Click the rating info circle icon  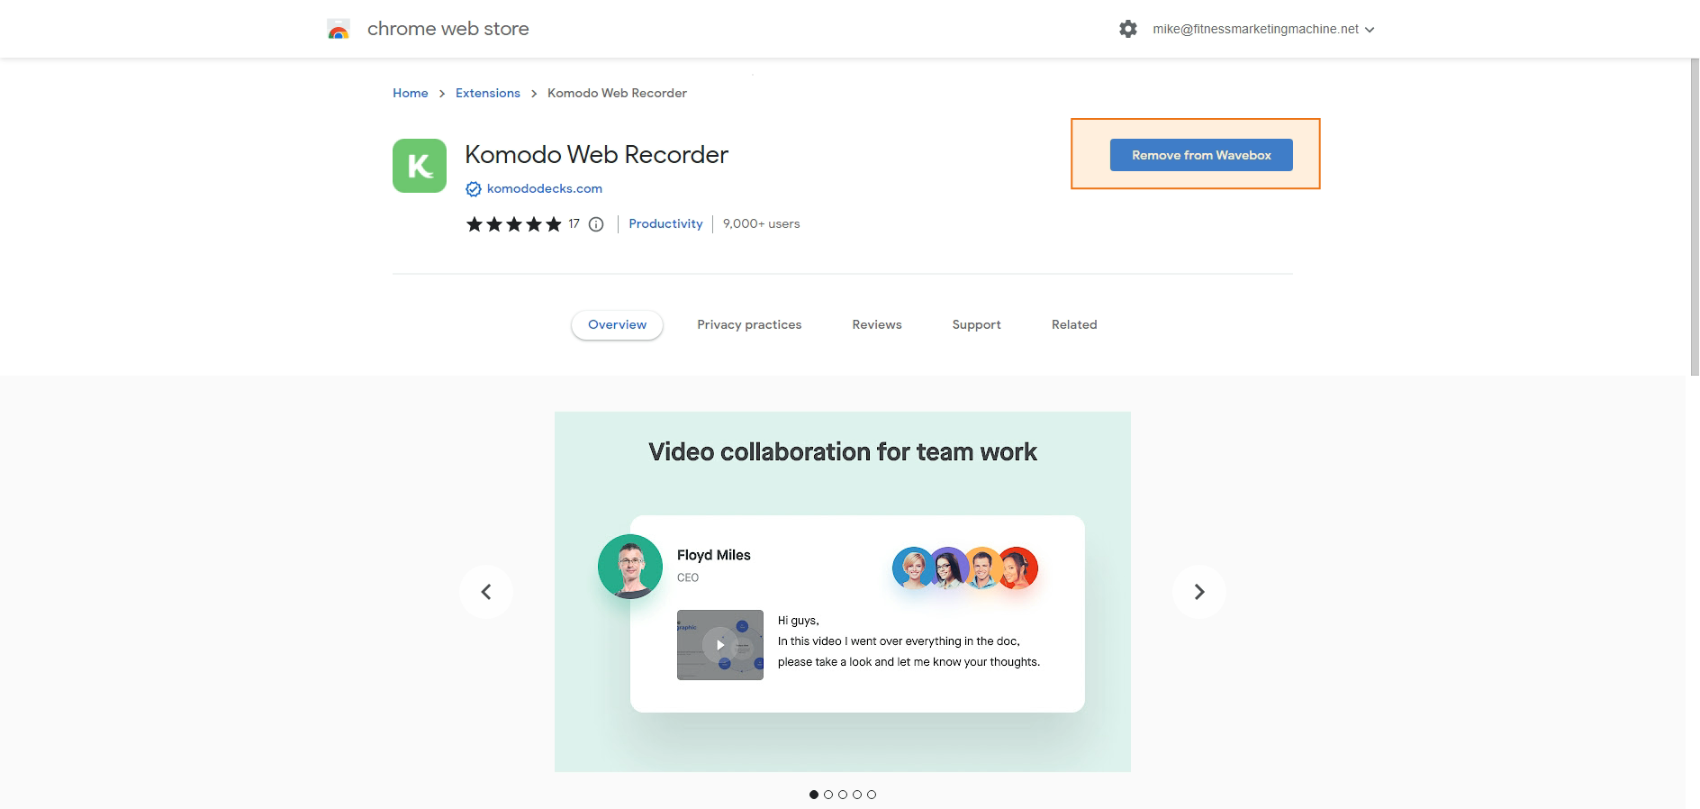point(596,224)
